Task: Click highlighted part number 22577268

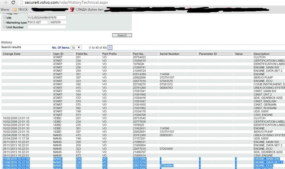Action: [139, 159]
